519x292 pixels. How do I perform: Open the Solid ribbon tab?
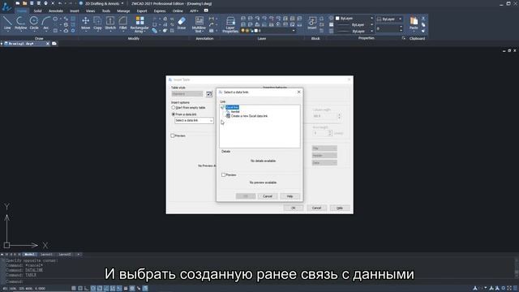coord(38,11)
